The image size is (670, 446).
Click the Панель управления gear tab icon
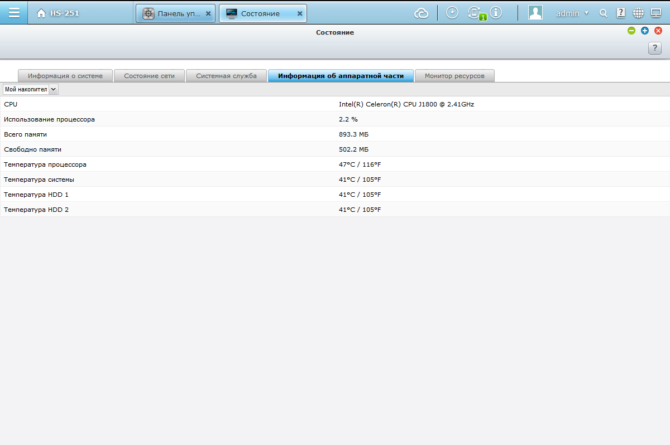click(x=149, y=14)
